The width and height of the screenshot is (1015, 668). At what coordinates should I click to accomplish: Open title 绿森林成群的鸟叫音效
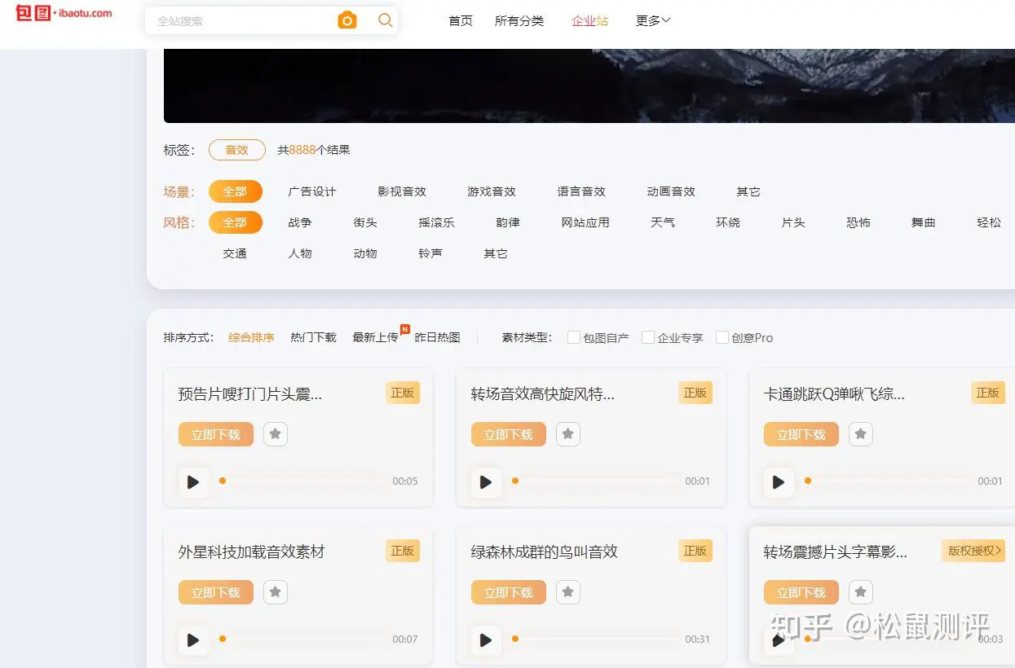point(545,552)
